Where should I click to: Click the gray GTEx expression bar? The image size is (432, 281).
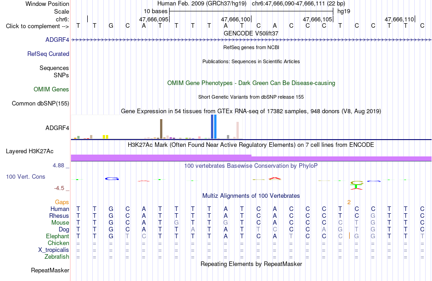click(228, 137)
